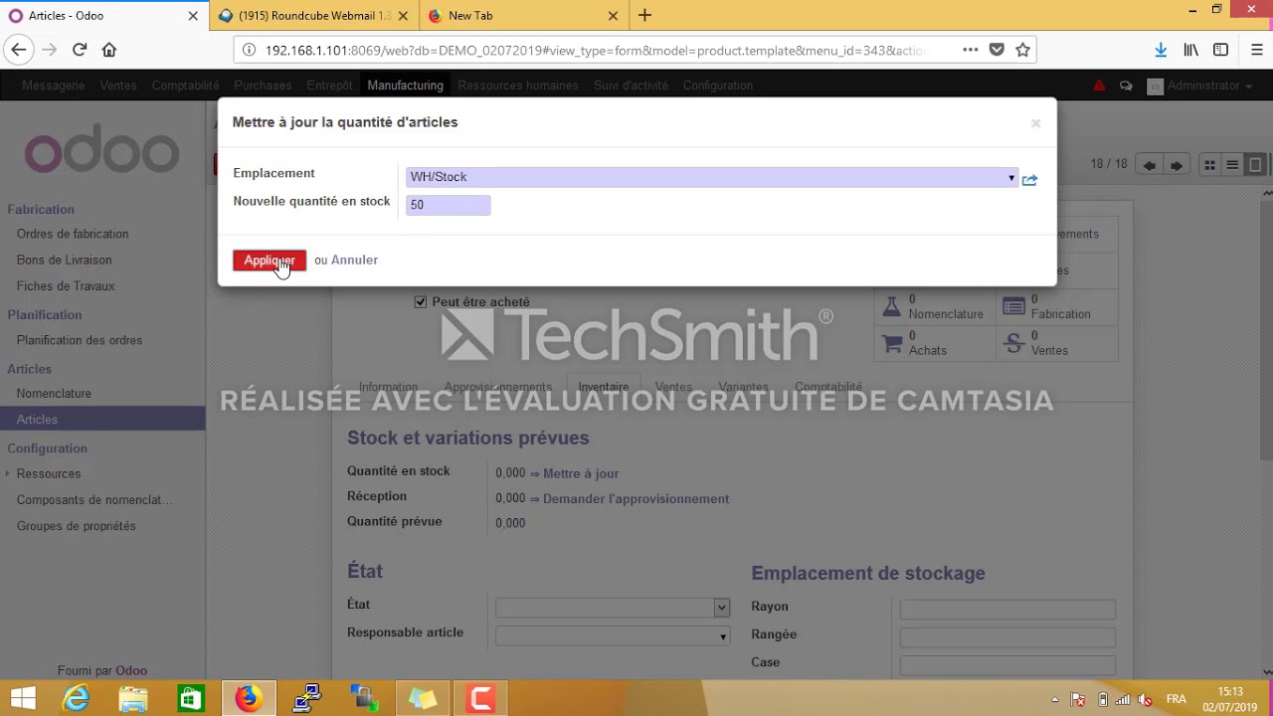Open Ordres de fabrication in sidebar
Viewport: 1273px width, 716px height.
click(x=73, y=234)
